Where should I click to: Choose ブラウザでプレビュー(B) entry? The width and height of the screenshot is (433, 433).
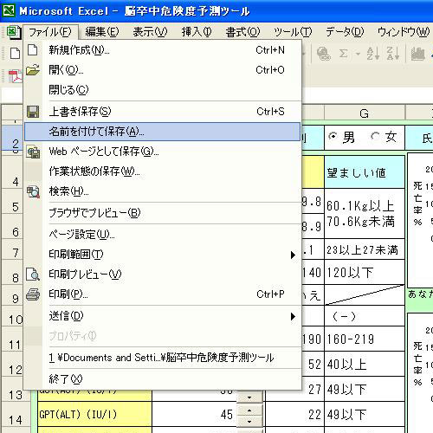163,213
